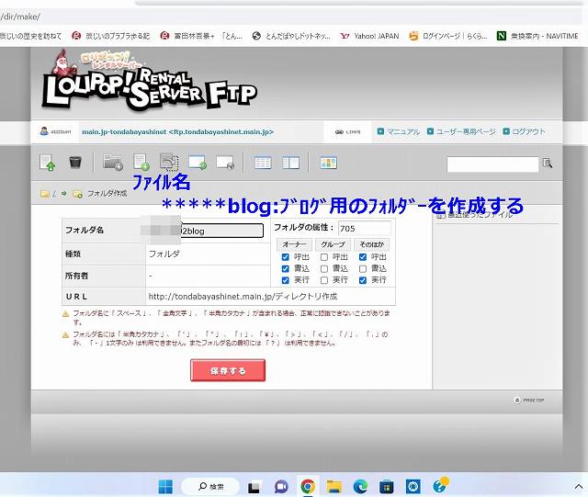The width and height of the screenshot is (588, 497).
Task: Click the trash can delete icon
Action: pyautogui.click(x=75, y=164)
